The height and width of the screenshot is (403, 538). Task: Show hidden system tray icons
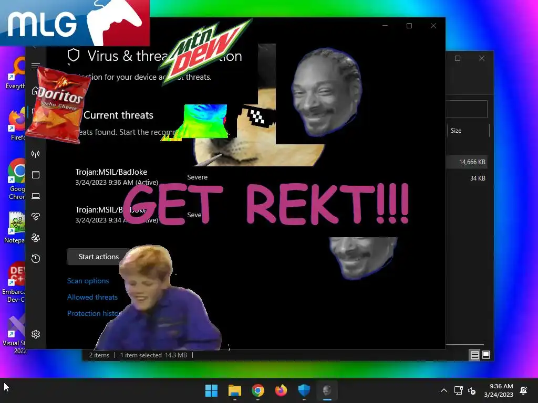point(443,390)
